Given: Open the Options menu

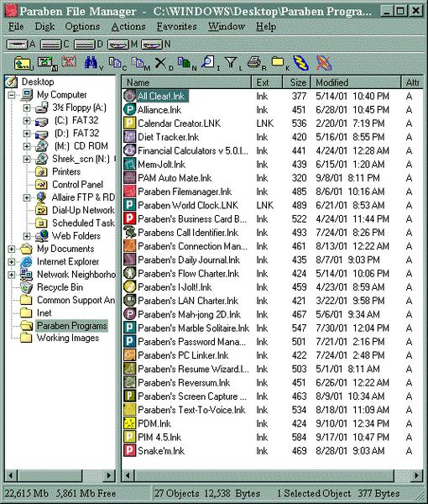Looking at the screenshot, I should click(82, 26).
